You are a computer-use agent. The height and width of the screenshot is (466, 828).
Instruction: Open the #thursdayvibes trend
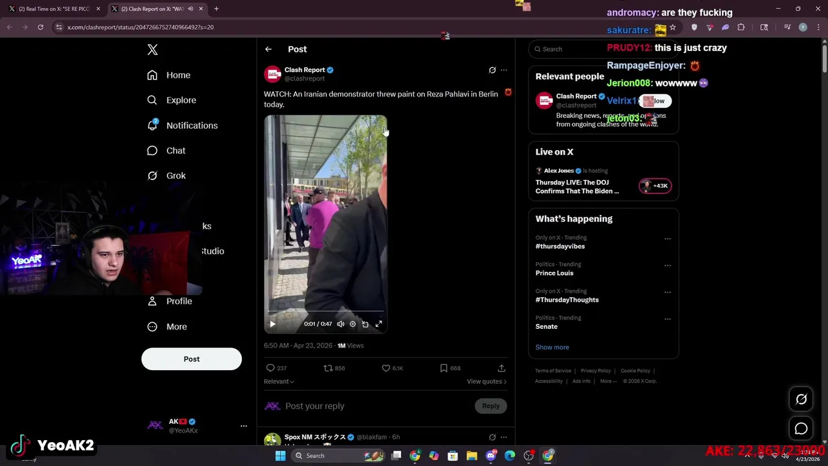coord(560,247)
